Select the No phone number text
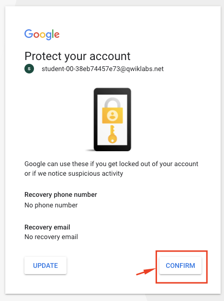This screenshot has width=224, height=301. click(51, 205)
